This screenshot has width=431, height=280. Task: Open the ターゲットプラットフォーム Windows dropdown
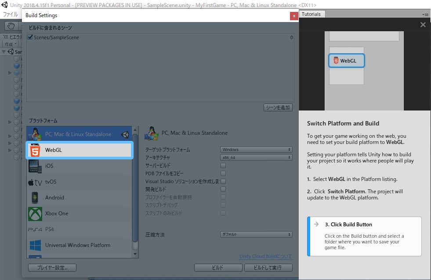(x=256, y=150)
